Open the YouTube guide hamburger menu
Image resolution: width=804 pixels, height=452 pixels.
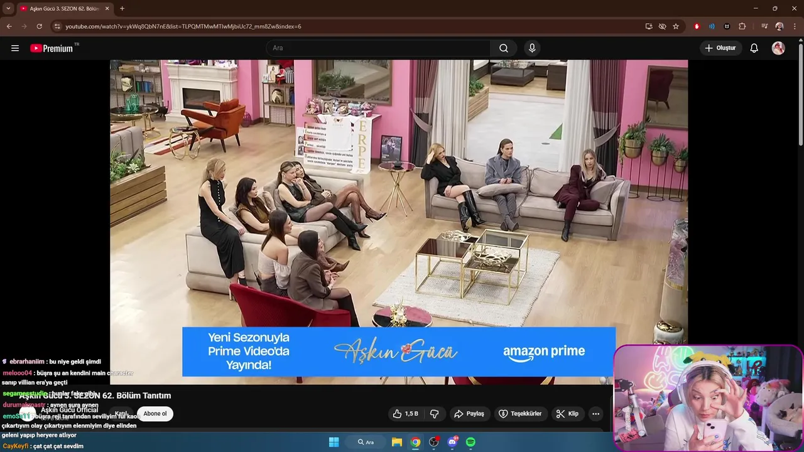point(15,48)
